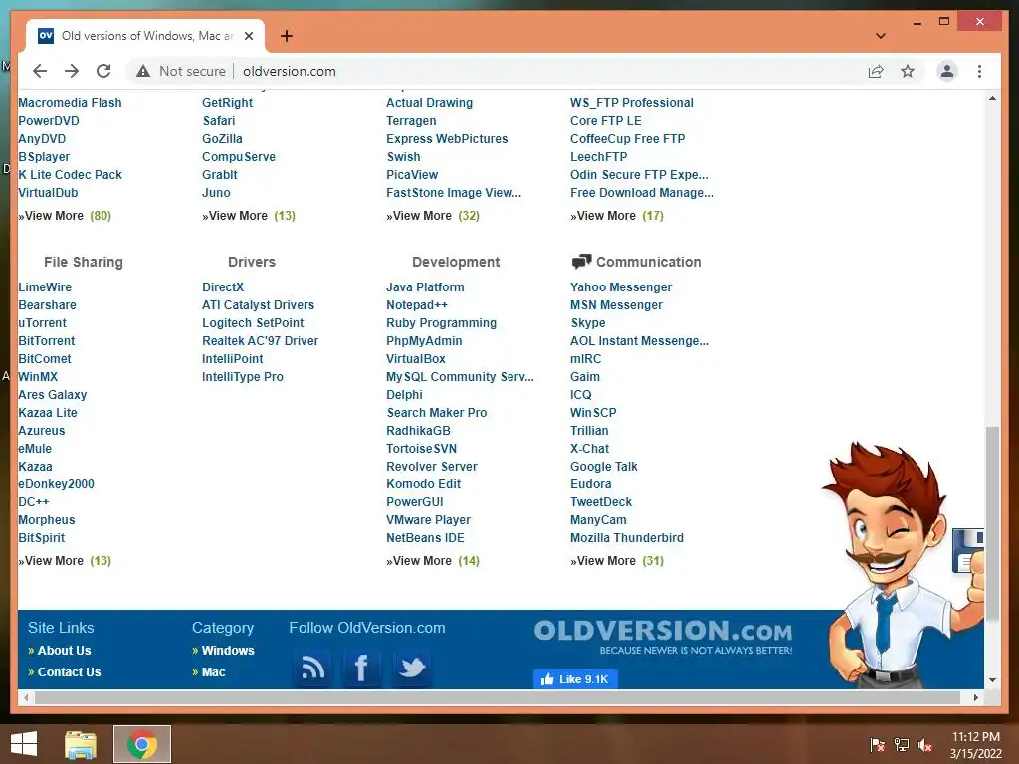Expand View More (80) list
Viewport: 1019px width, 764px height.
click(65, 216)
